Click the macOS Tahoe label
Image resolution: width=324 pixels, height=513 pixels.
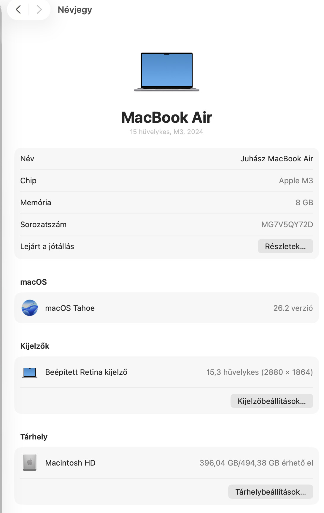(x=70, y=308)
